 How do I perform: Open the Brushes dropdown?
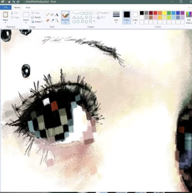(65, 17)
